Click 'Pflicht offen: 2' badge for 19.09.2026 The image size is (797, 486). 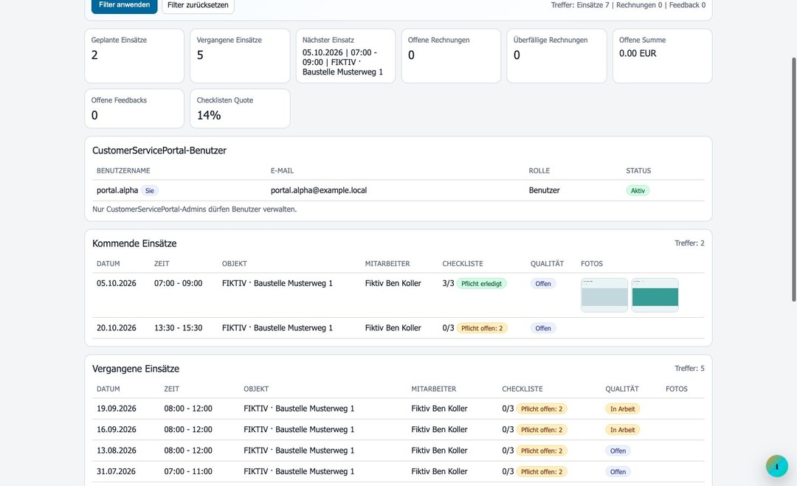542,409
